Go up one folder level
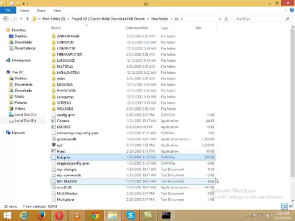The height and width of the screenshot is (221, 295). point(27,19)
